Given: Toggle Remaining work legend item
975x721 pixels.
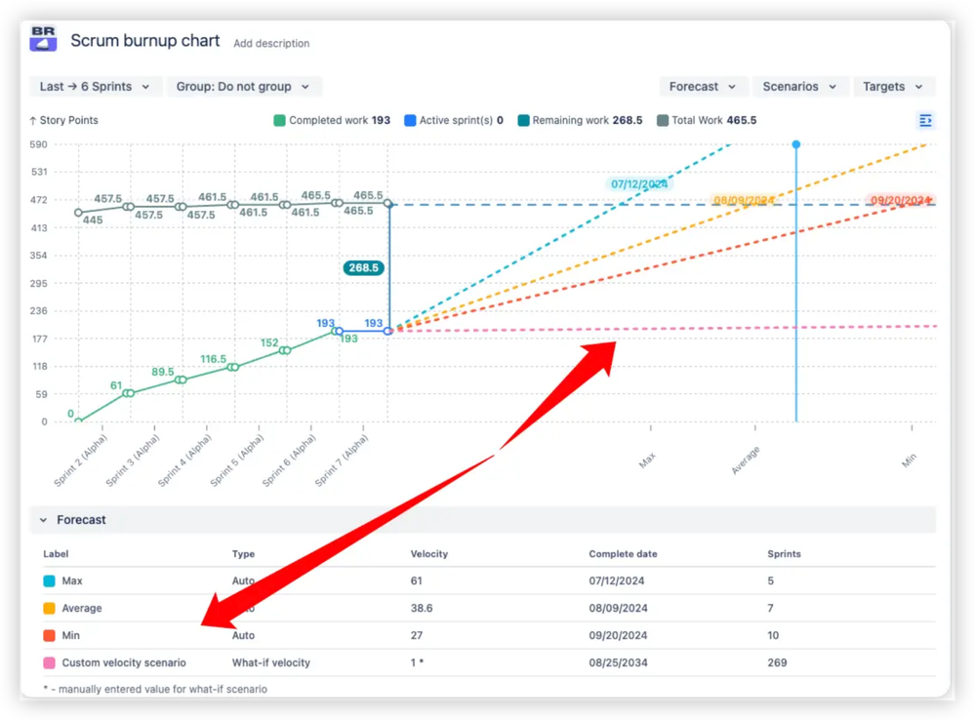Looking at the screenshot, I should (580, 121).
